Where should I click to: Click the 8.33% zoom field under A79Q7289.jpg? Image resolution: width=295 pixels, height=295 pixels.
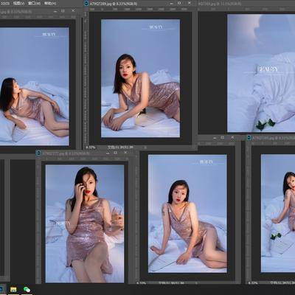(91, 147)
